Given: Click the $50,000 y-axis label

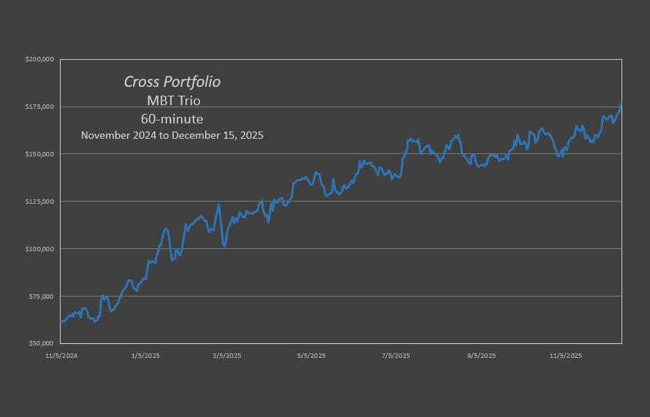Looking at the screenshot, I should [42, 343].
